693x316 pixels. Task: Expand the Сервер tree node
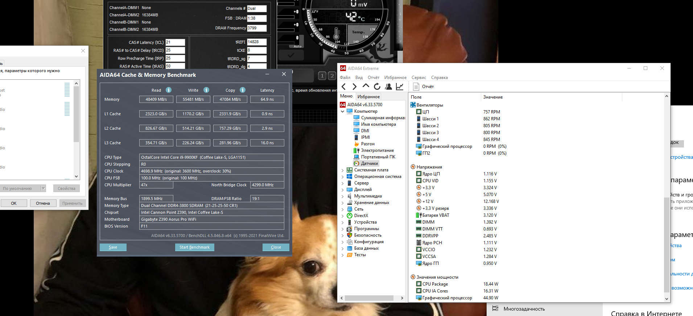343,183
